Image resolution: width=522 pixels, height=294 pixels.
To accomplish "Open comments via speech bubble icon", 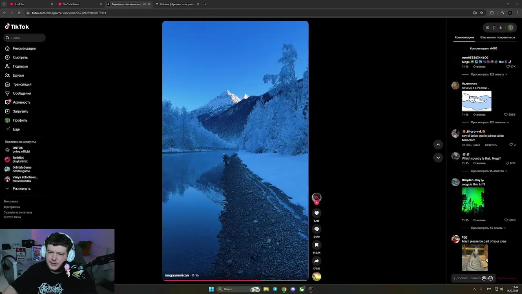I will point(316,229).
